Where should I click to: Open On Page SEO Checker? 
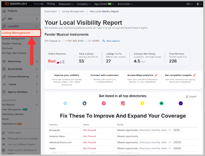point(14,53)
